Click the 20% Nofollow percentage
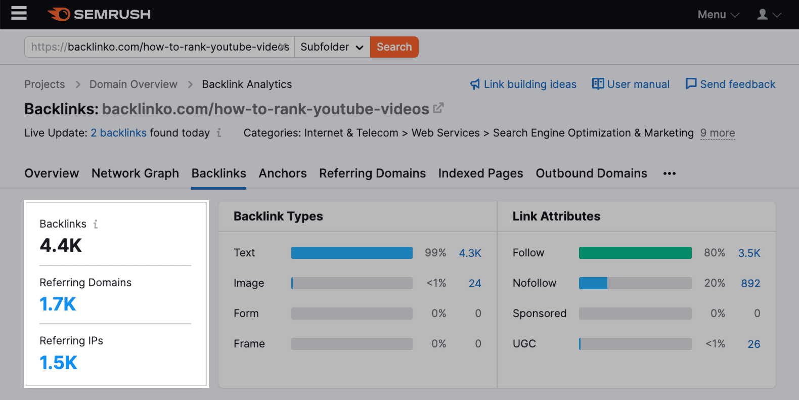799x400 pixels. (715, 283)
